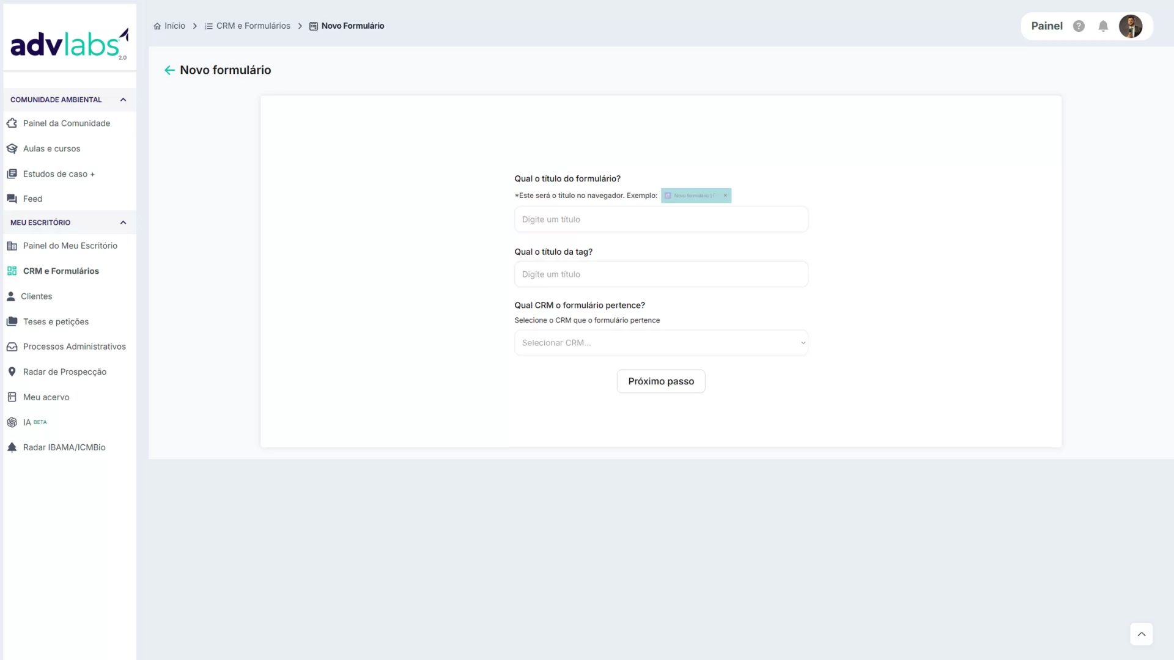Open the help question mark icon
Viewport: 1174px width, 660px height.
click(1079, 26)
